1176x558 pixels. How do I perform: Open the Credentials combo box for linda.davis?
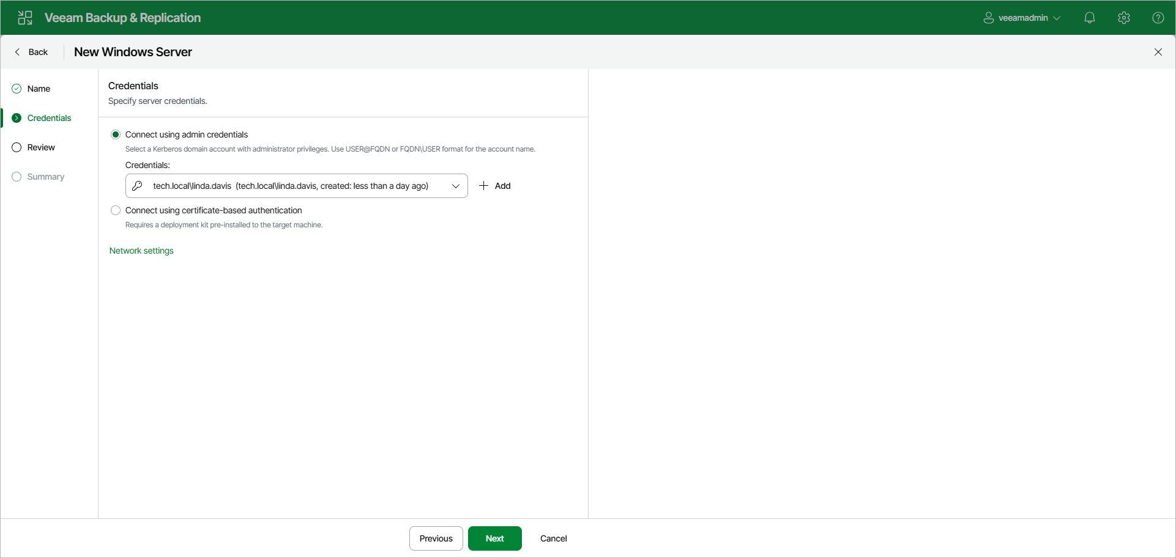(297, 186)
